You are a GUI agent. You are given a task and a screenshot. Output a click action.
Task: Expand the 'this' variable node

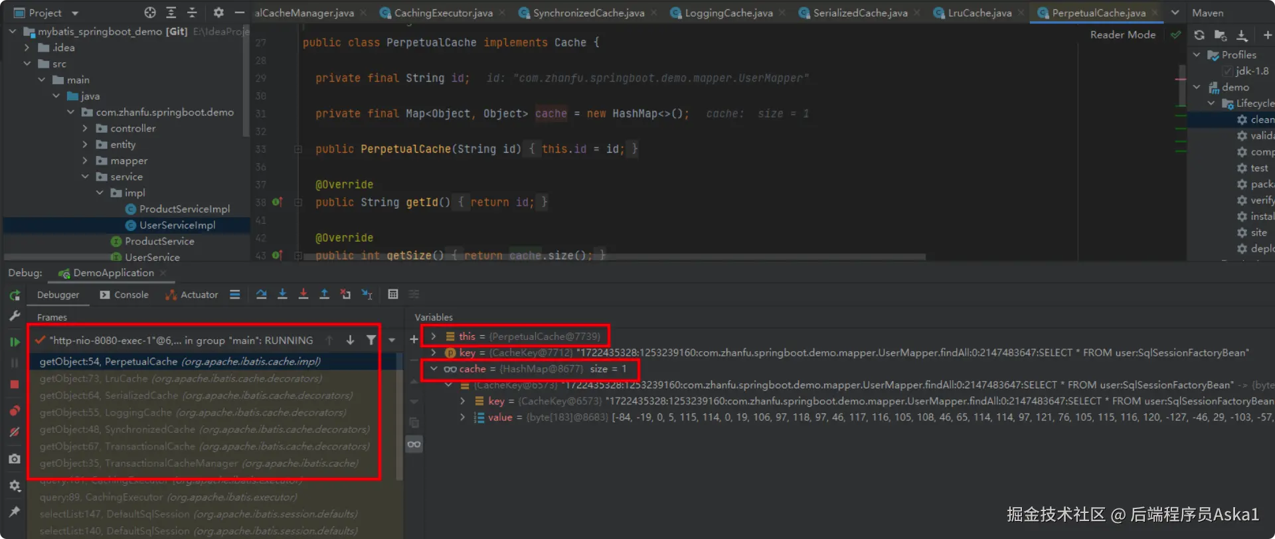433,337
